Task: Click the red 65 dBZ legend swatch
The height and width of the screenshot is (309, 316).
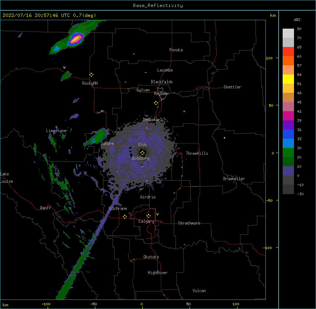Action: 288,51
